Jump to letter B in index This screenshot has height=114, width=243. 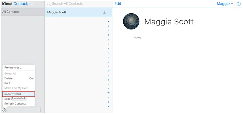pyautogui.click(x=108, y=26)
